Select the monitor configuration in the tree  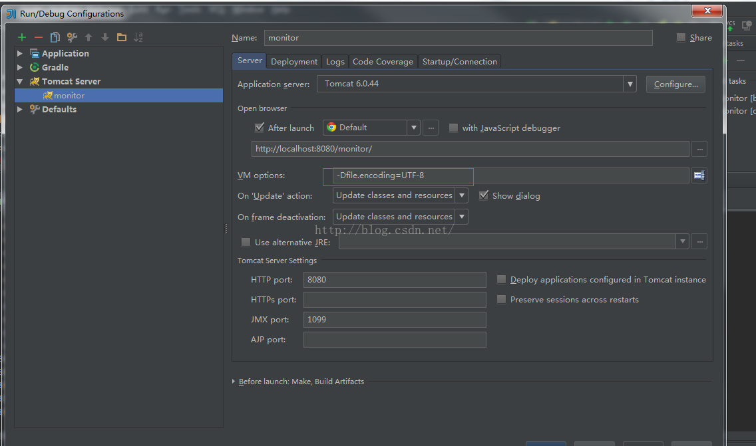coord(118,95)
